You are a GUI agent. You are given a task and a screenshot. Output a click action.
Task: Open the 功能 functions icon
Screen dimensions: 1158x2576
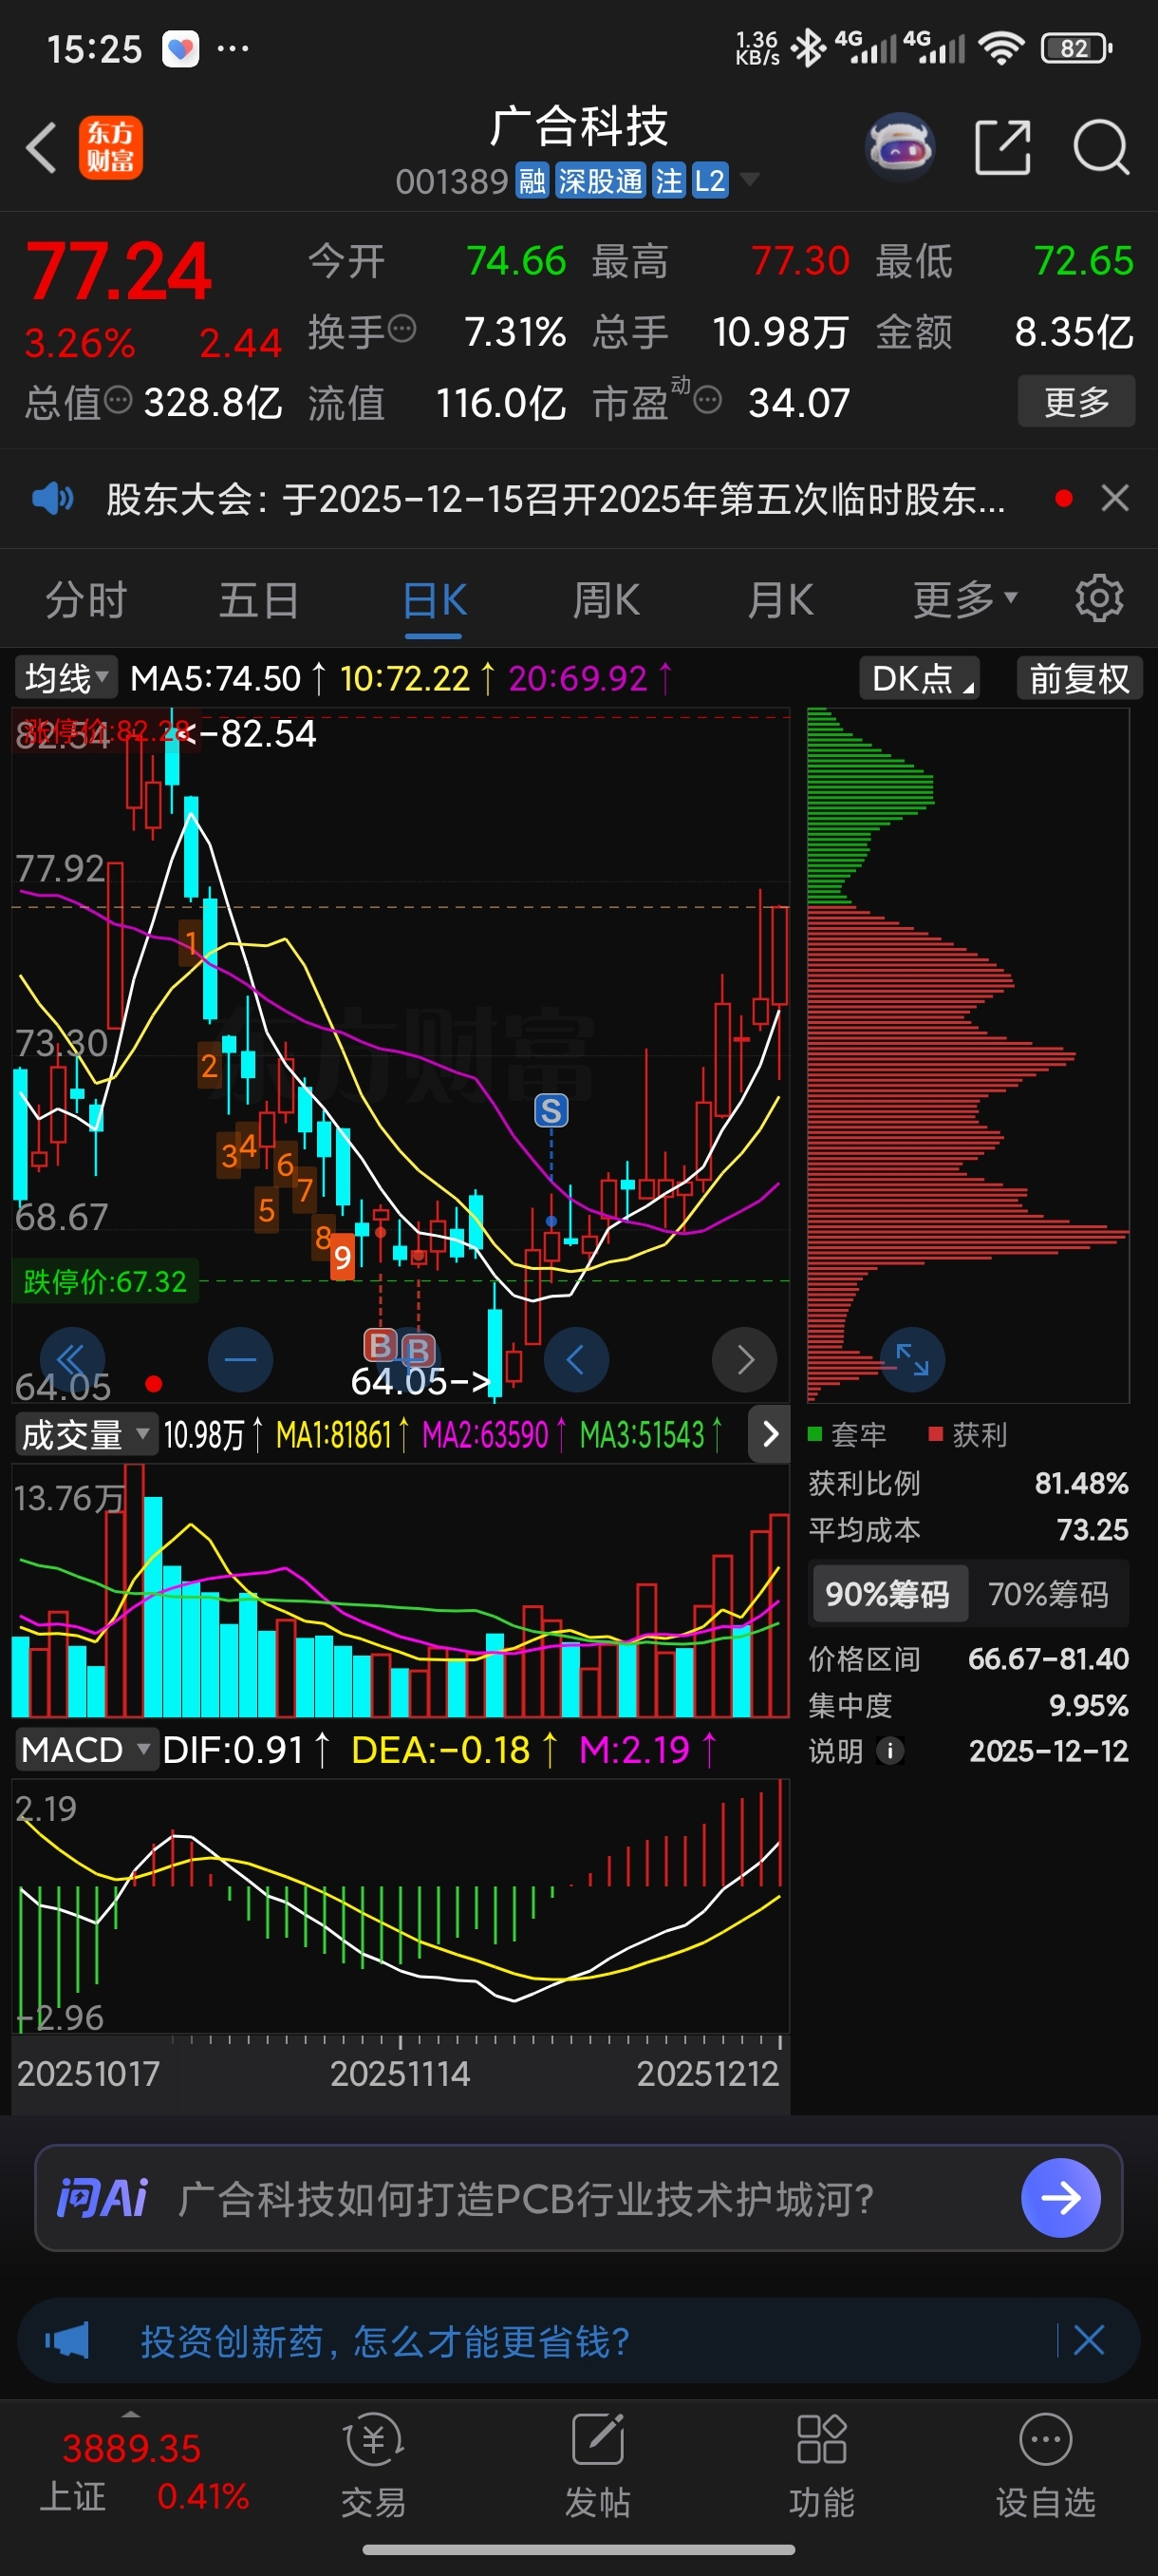(821, 2466)
